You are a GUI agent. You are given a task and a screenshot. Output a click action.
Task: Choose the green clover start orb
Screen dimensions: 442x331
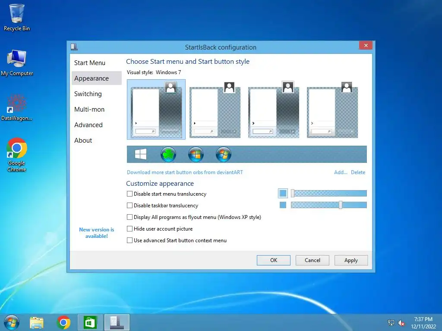tap(168, 154)
